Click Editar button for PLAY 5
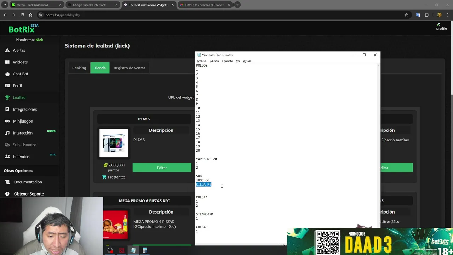This screenshot has height=255, width=453. tap(162, 168)
